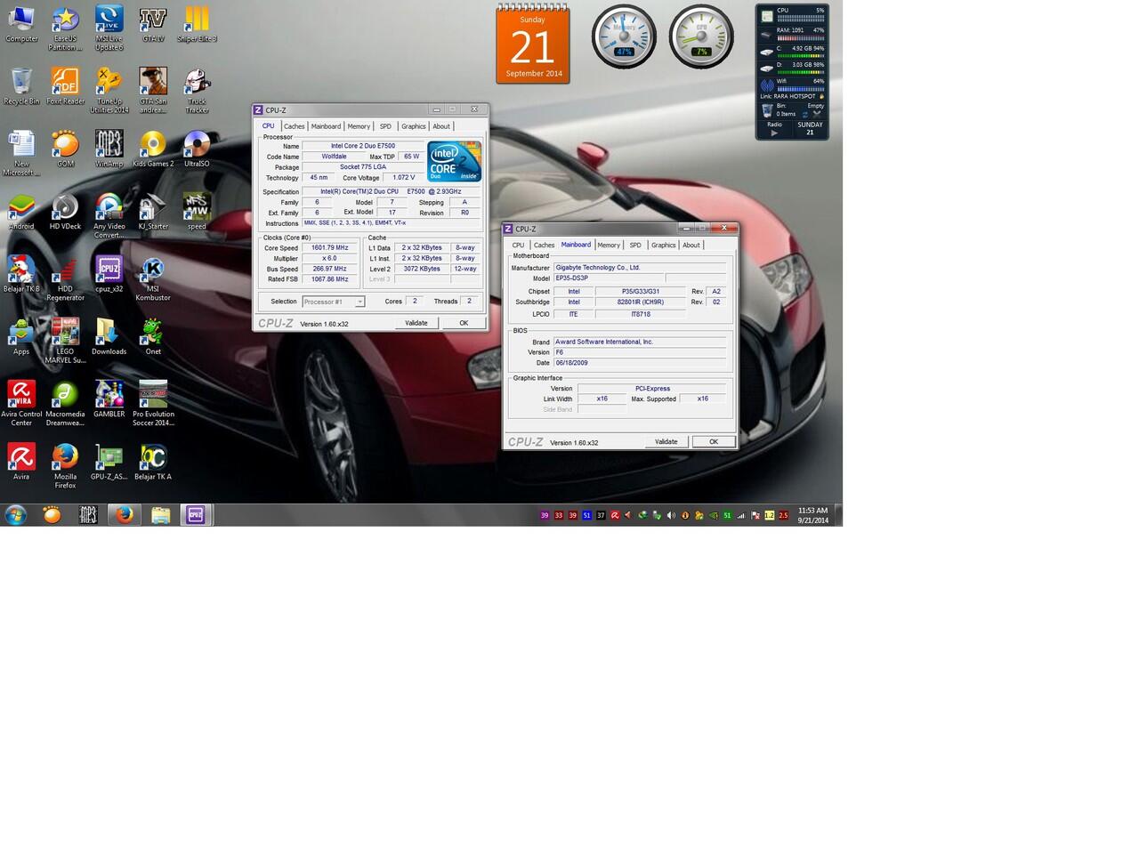Click the Code Name field Wolfdale

coord(334,157)
